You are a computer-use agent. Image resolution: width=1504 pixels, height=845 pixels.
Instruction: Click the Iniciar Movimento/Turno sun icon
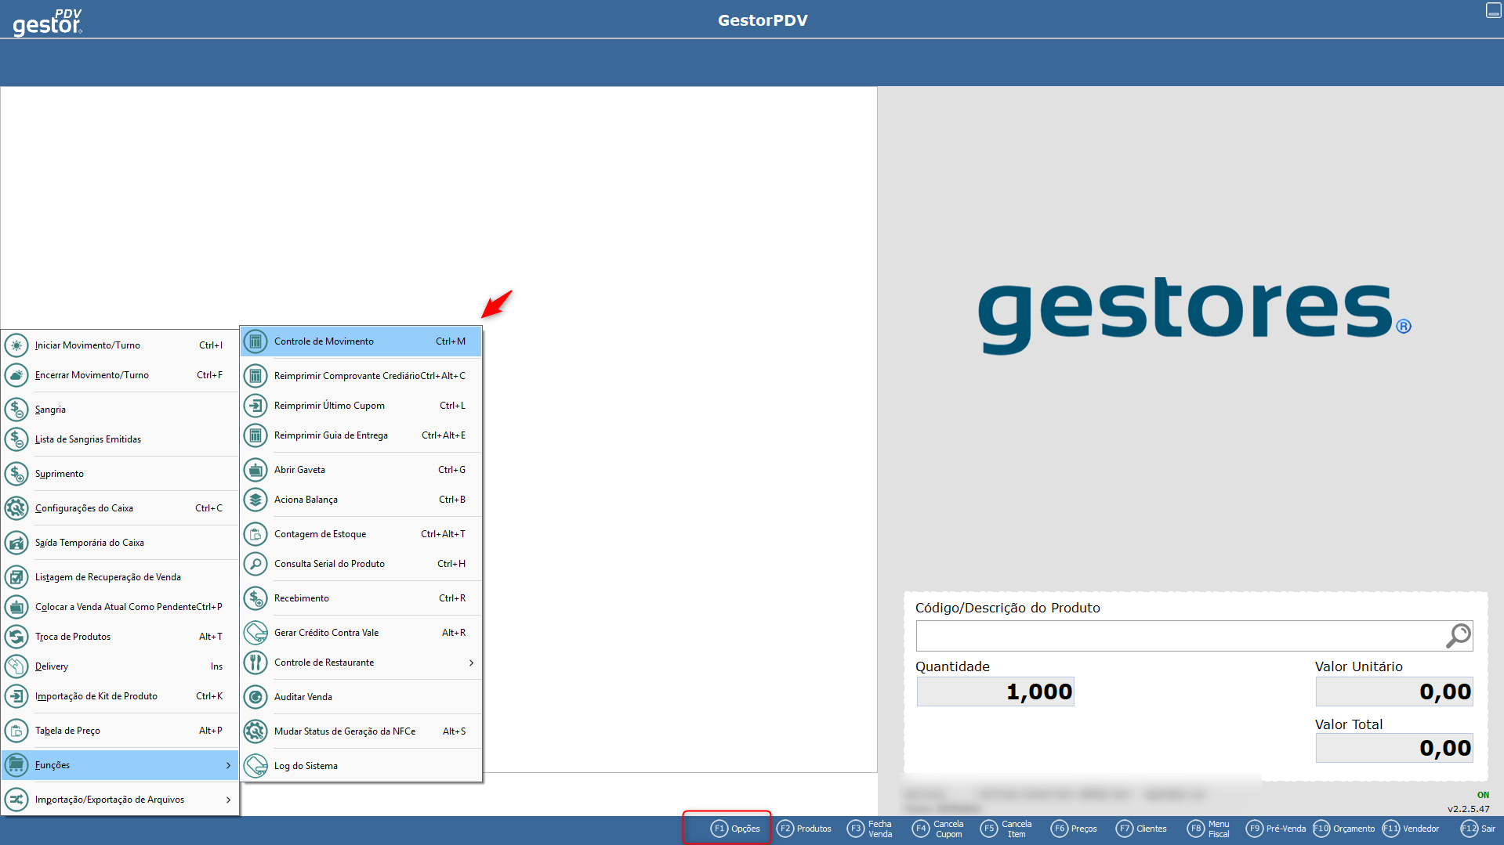(16, 345)
